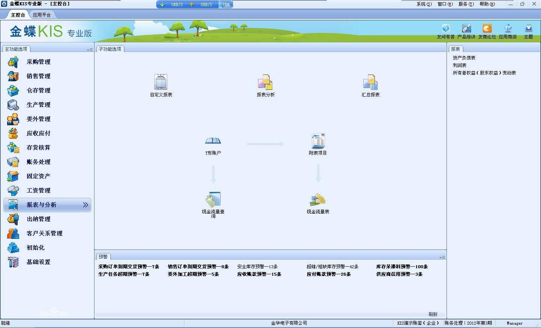Open 生产任务超期预警—7条 alert
The width and height of the screenshot is (541, 328).
click(124, 274)
